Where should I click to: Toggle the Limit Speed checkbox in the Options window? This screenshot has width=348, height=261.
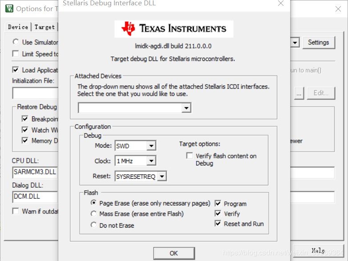click(16, 54)
